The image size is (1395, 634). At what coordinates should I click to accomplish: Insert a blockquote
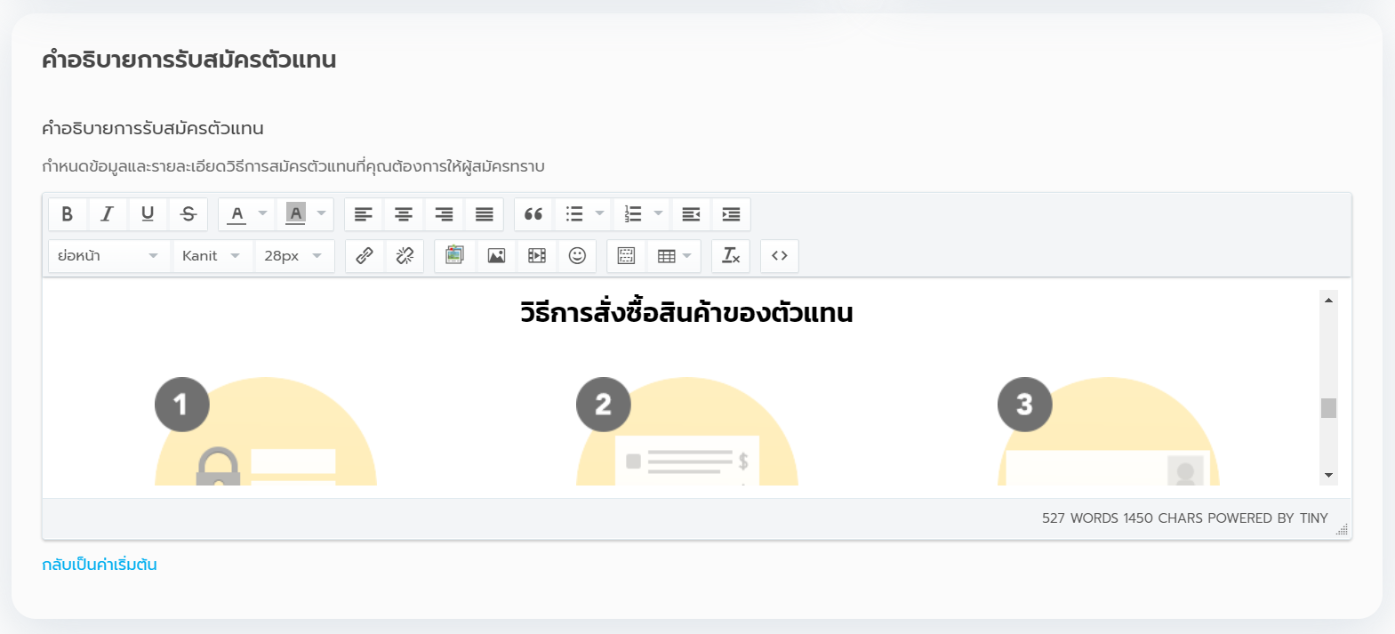[x=533, y=214]
